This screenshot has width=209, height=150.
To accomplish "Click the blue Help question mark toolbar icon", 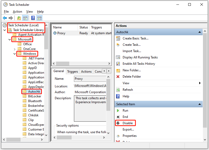I will coord(33,18).
